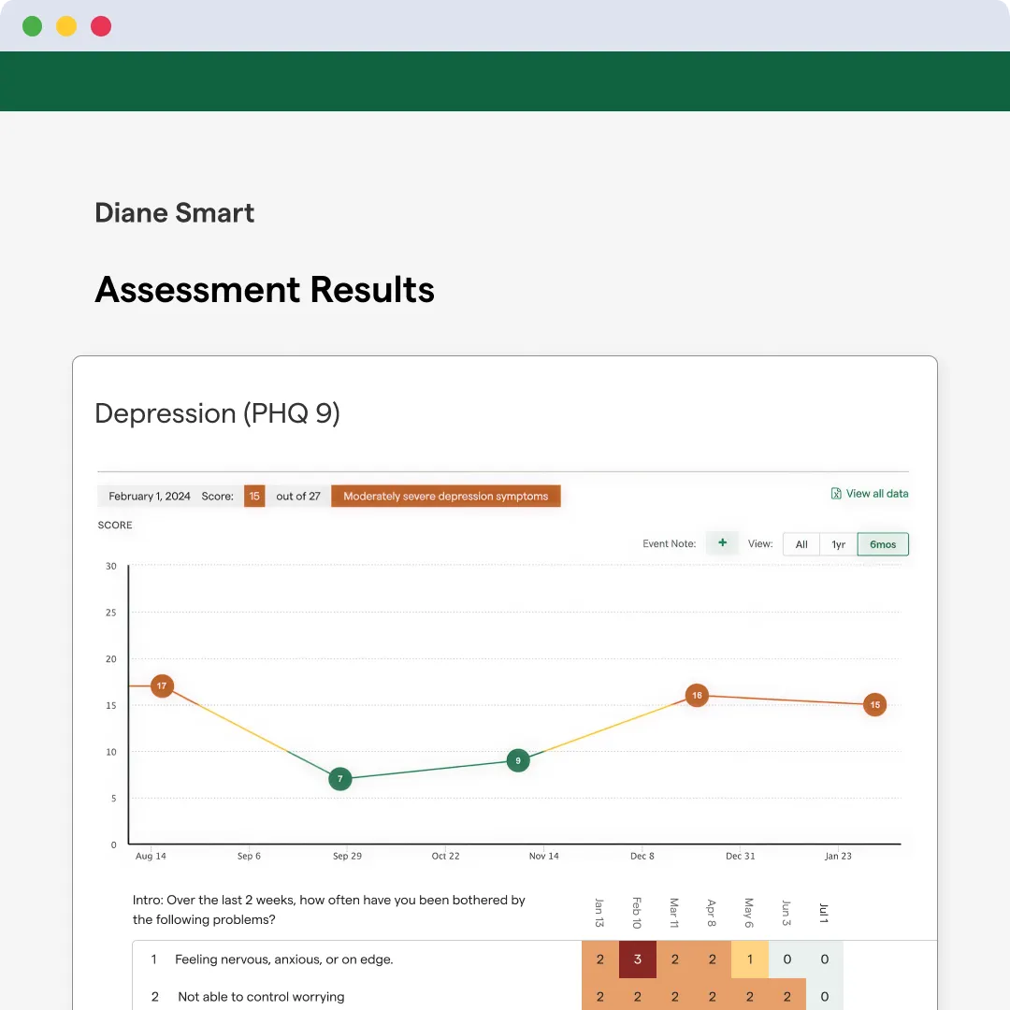The width and height of the screenshot is (1010, 1010).
Task: Click the orange score badge showing 15
Action: click(254, 497)
